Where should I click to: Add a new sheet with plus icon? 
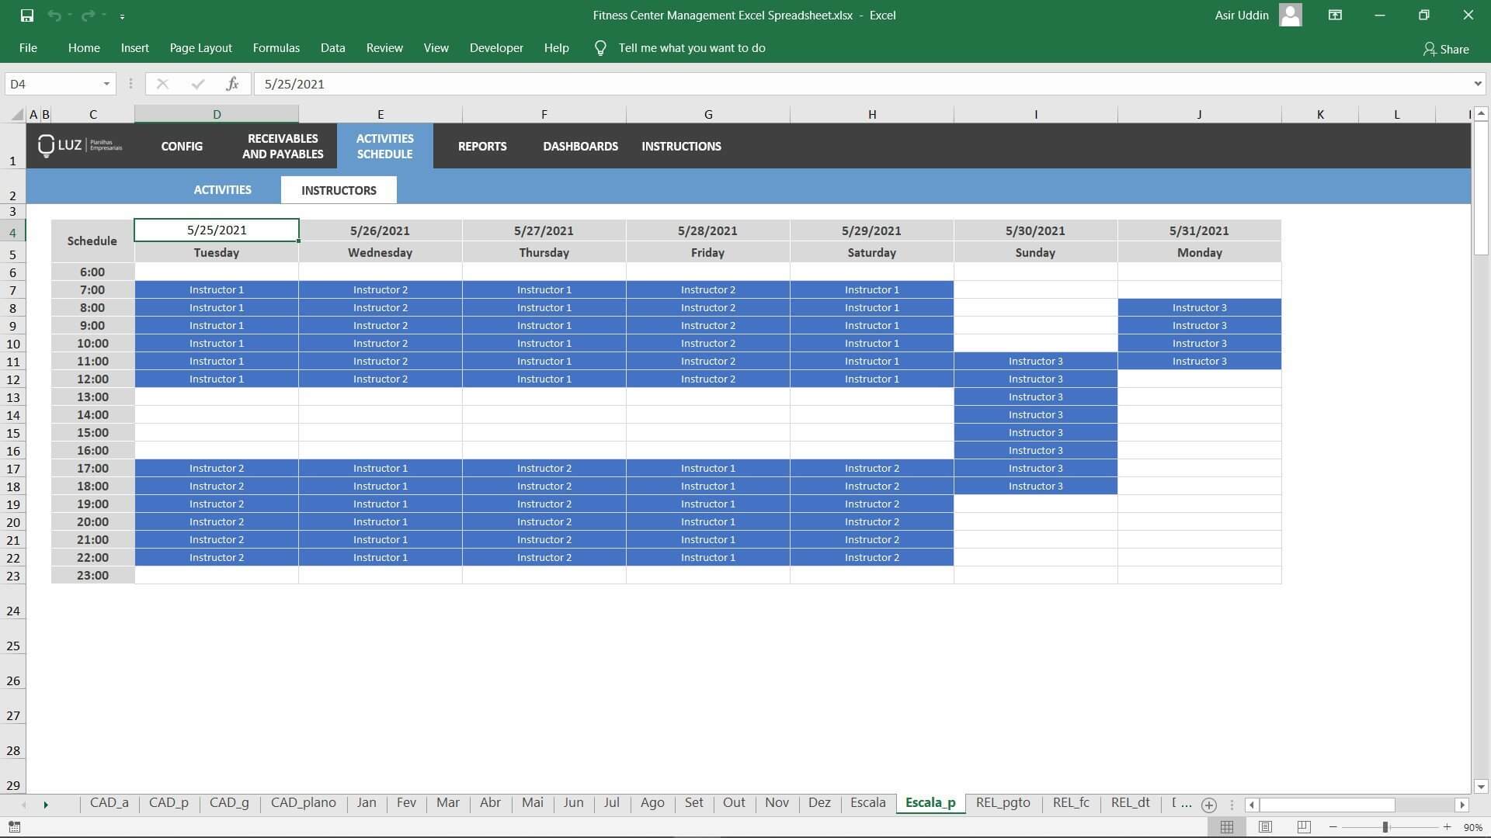click(1208, 805)
